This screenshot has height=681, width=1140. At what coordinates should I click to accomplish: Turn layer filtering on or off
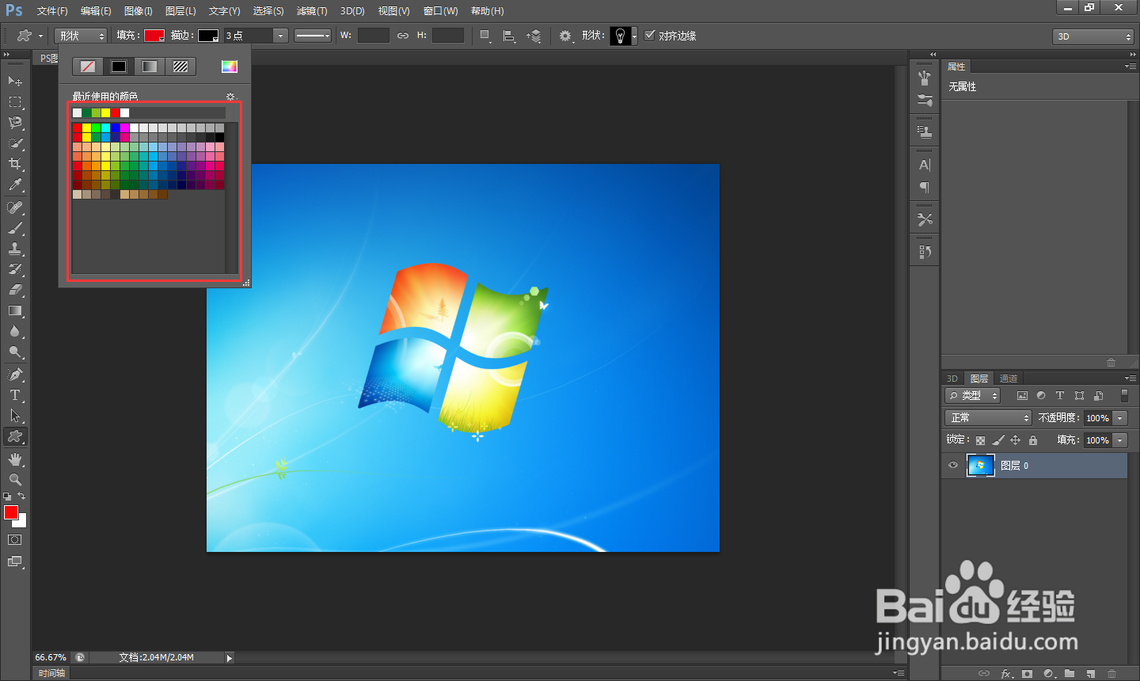pos(1124,395)
